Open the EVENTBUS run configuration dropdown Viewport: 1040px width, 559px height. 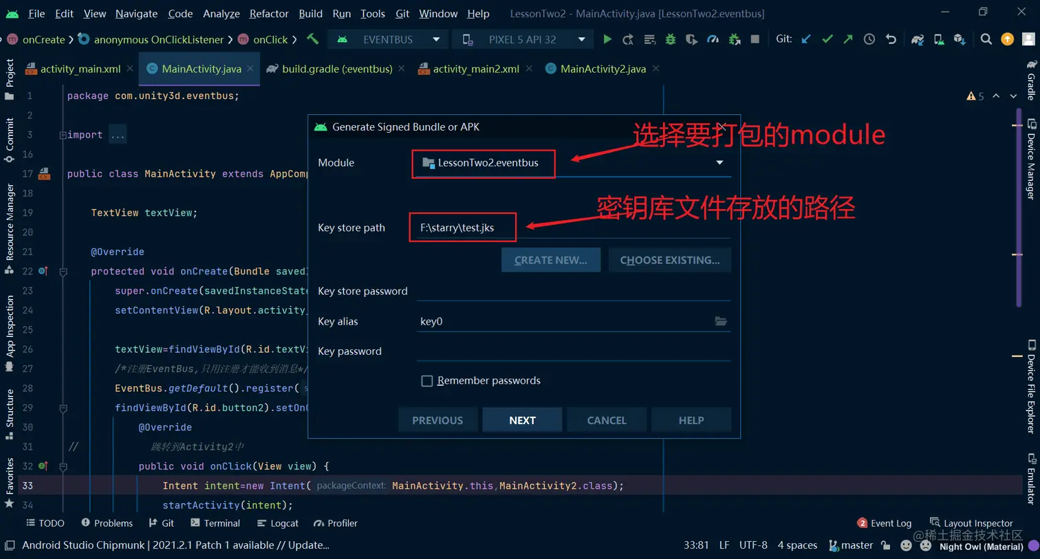tap(387, 39)
